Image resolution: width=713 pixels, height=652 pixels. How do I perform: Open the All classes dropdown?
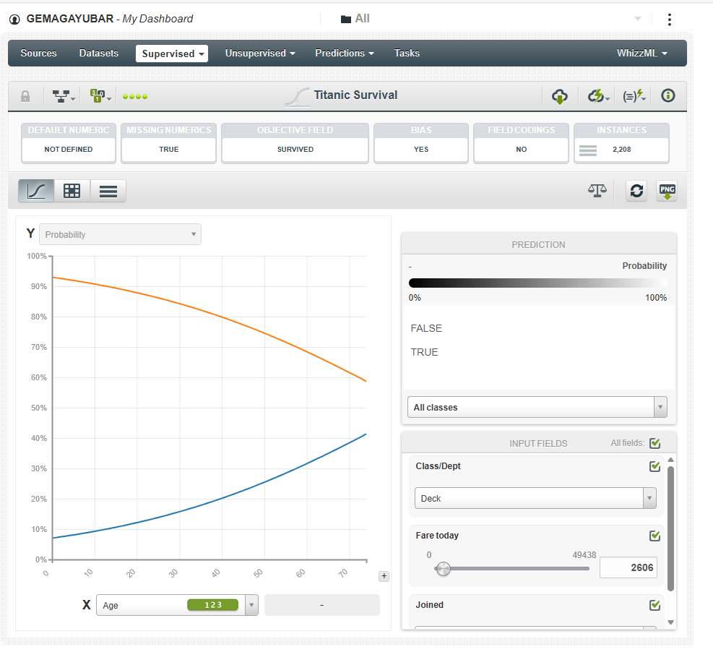point(537,408)
